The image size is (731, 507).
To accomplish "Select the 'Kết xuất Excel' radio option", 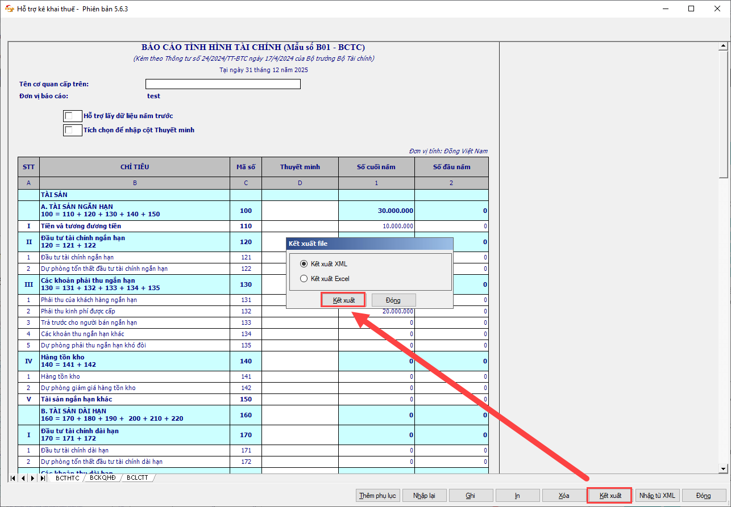I will [304, 279].
